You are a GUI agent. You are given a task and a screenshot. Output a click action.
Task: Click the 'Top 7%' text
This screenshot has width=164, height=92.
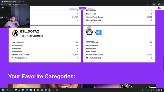tap(24, 36)
